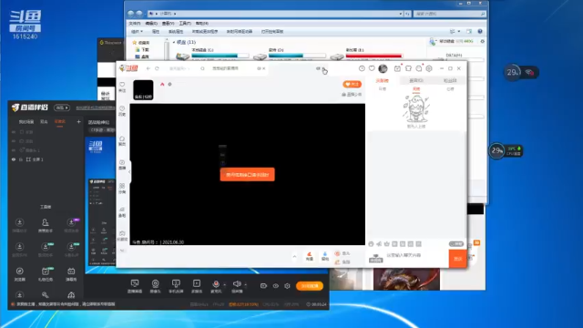The width and height of the screenshot is (583, 328).
Task: Click the chat message input field
Action: (x=415, y=255)
